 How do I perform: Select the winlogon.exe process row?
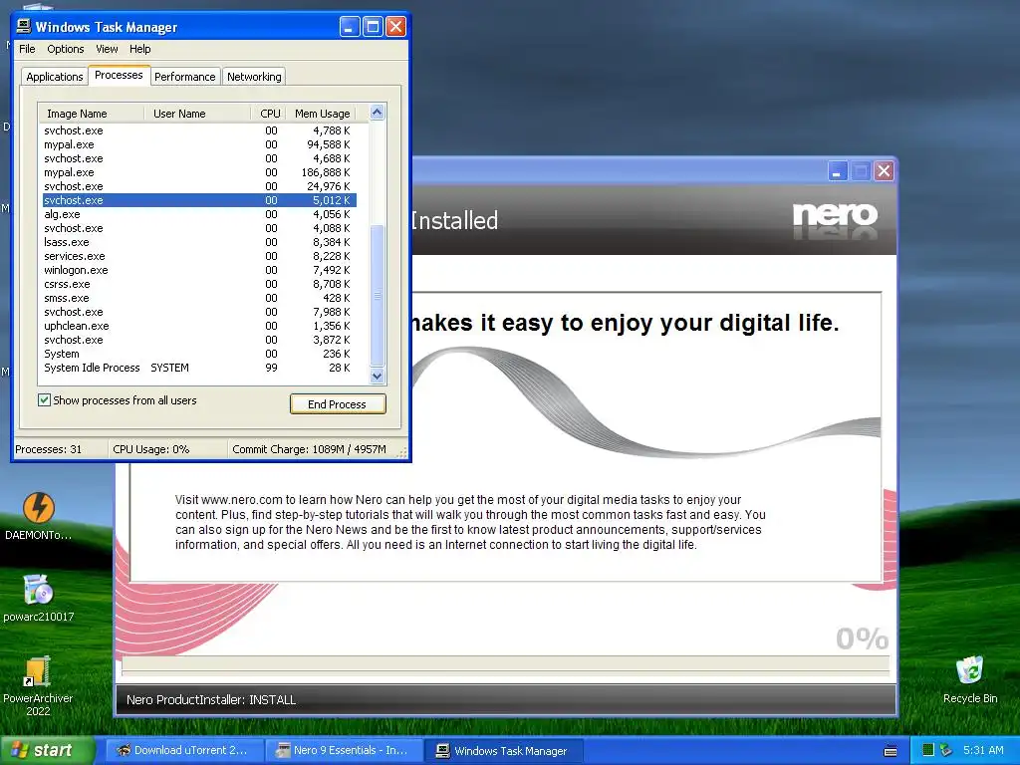pos(199,270)
